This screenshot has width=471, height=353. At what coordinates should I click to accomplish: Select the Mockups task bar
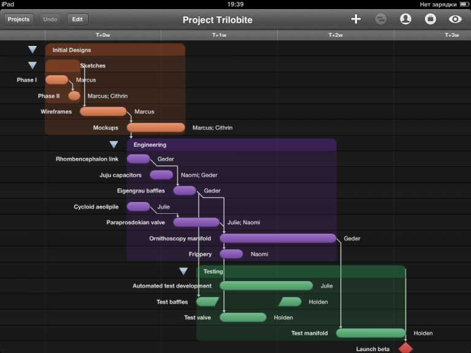click(x=156, y=127)
